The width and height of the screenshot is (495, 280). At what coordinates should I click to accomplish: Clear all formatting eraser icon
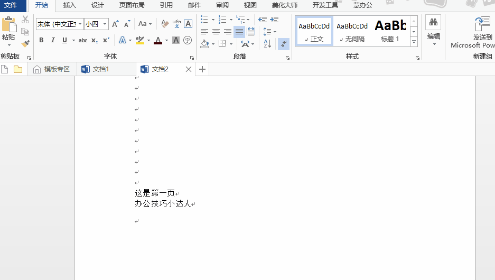tap(164, 24)
